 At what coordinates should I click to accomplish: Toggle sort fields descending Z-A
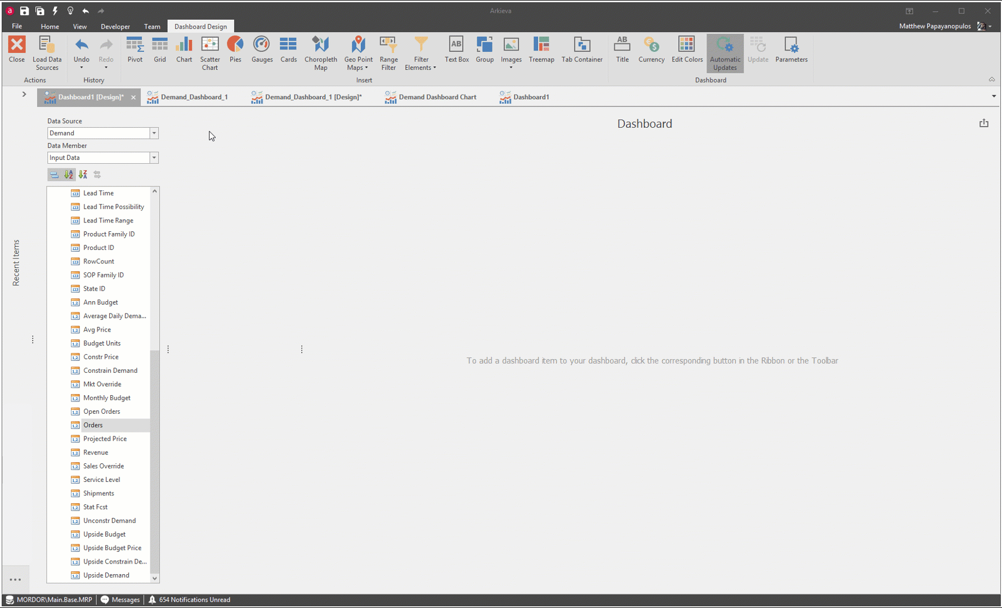pos(83,175)
